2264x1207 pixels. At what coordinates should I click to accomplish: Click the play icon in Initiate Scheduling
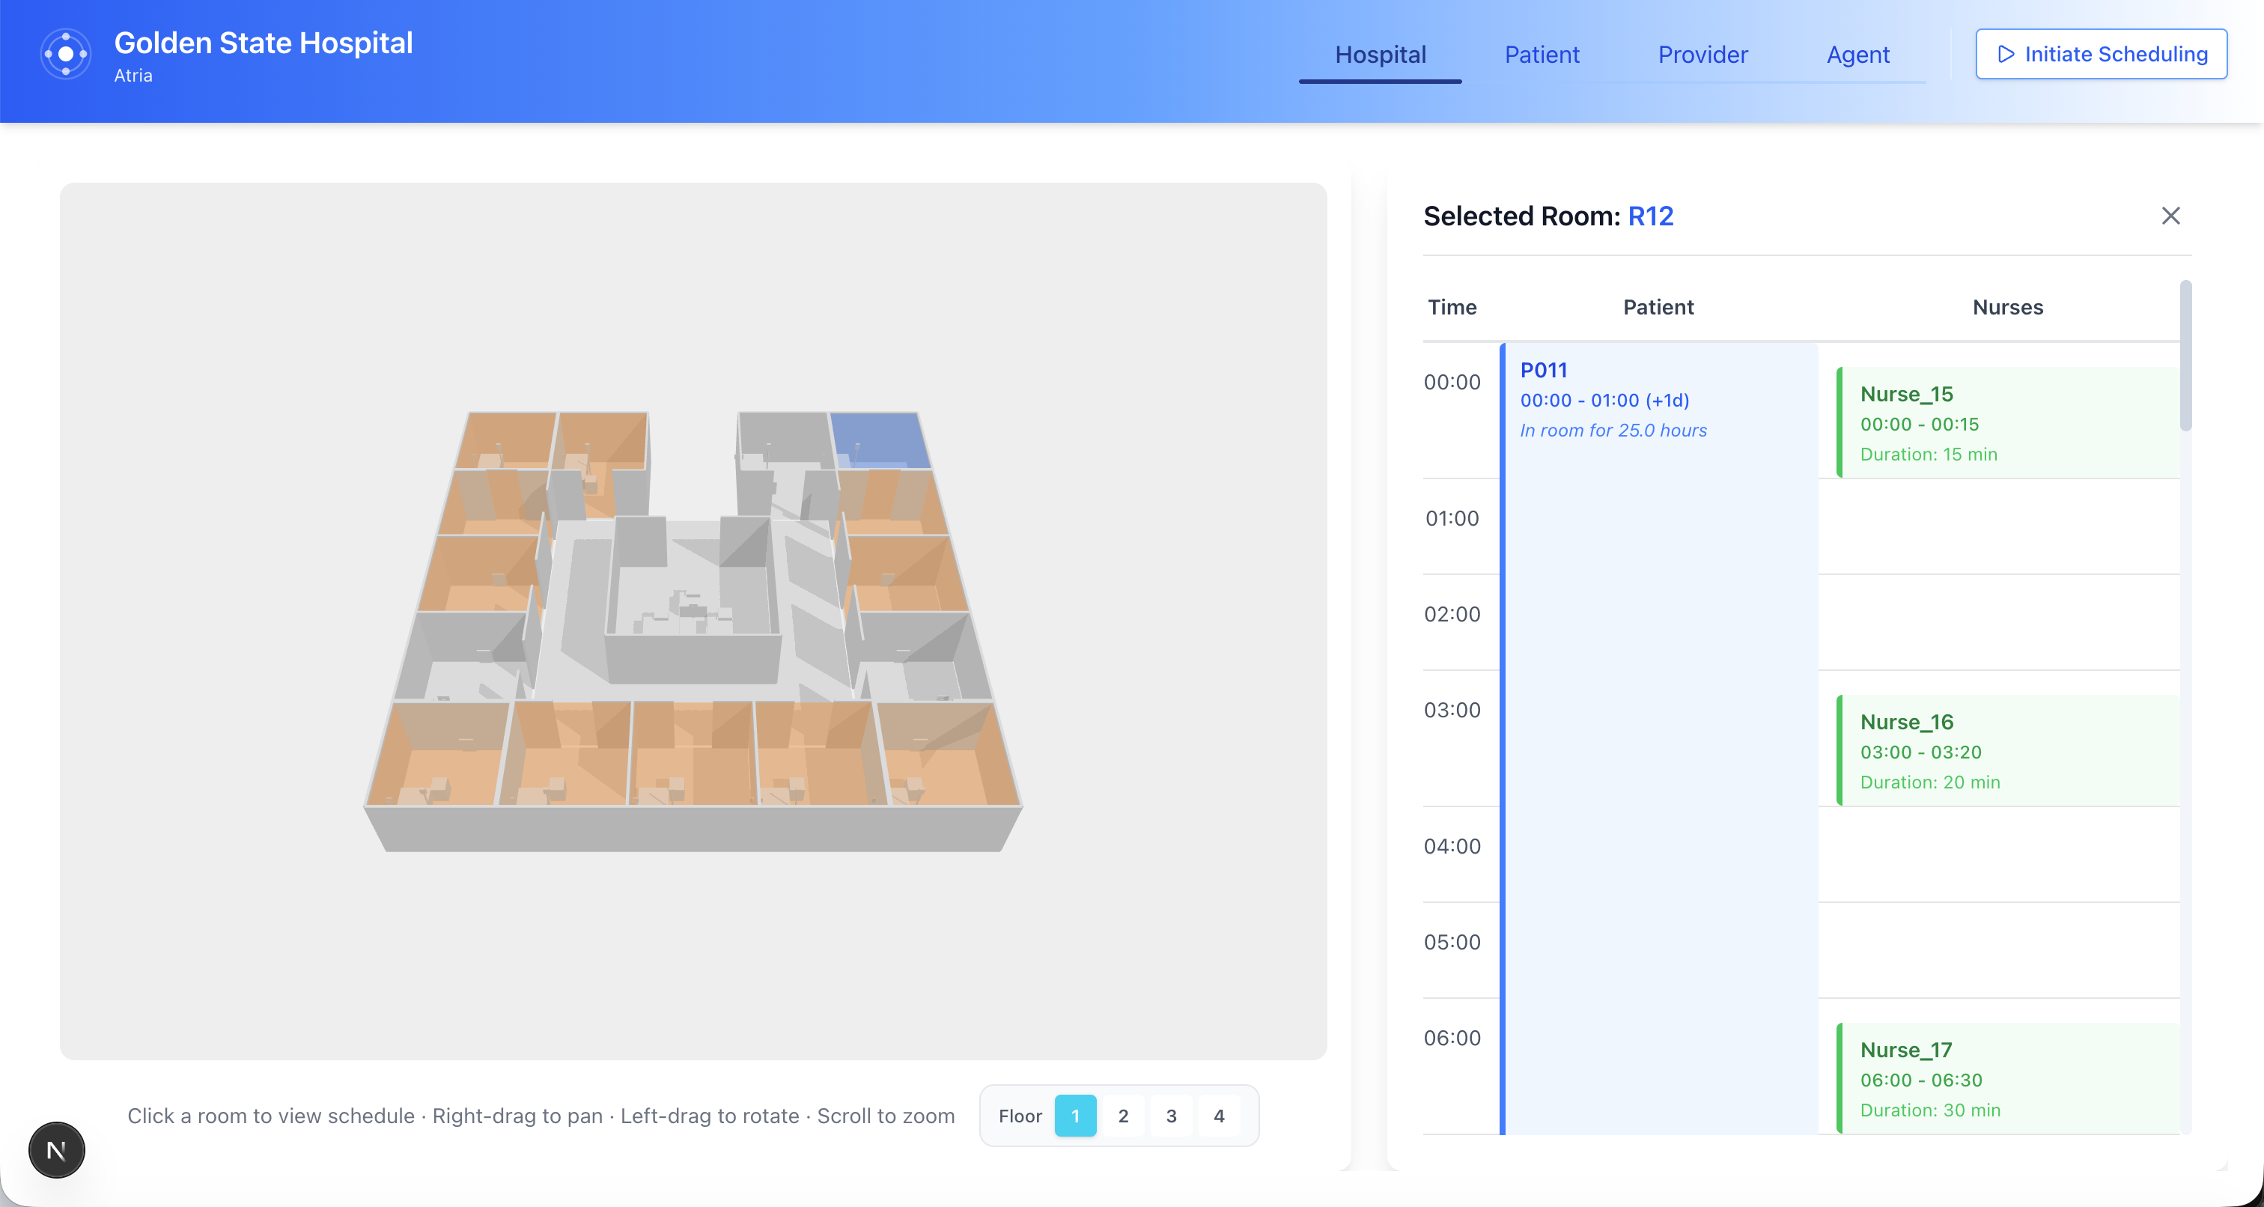[2006, 55]
